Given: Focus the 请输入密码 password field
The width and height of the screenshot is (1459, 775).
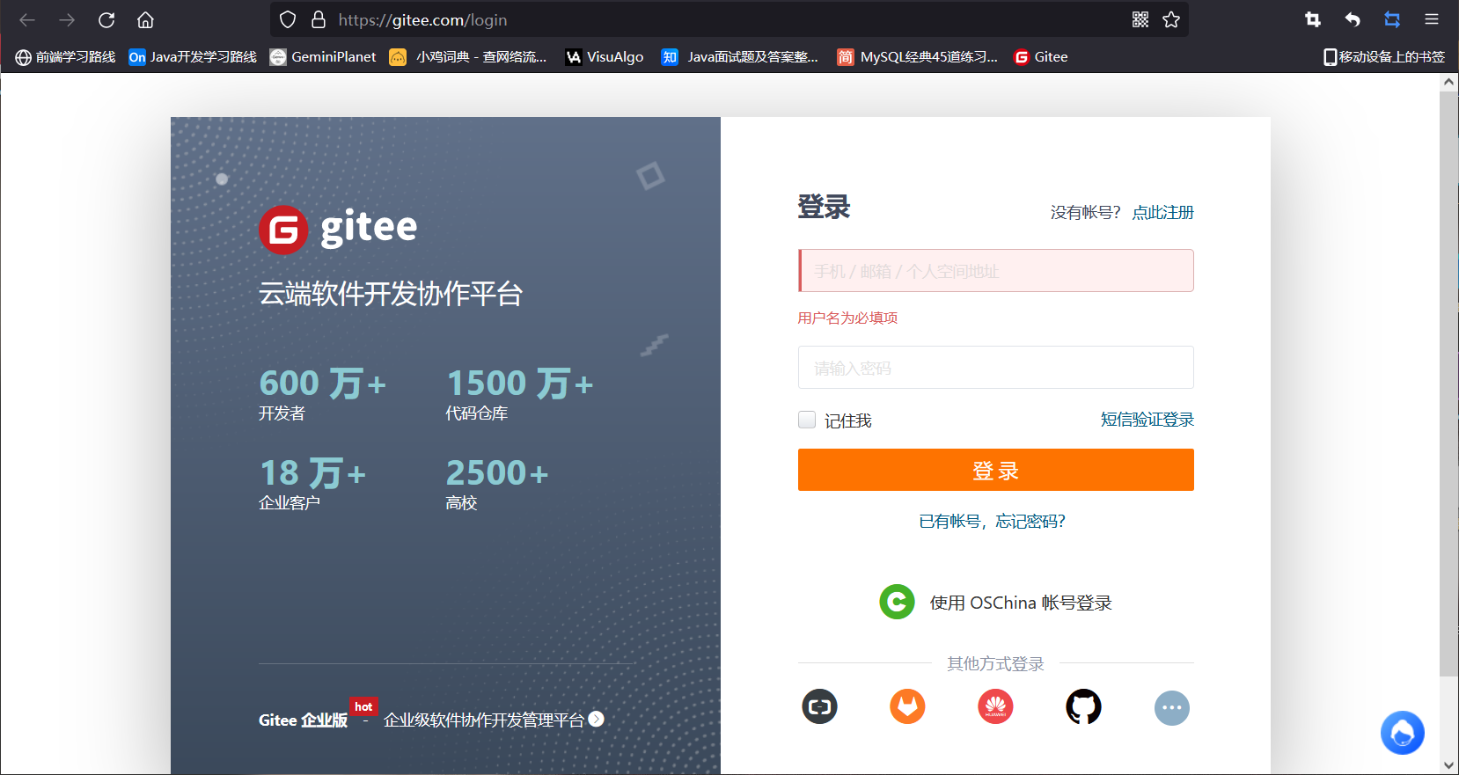Looking at the screenshot, I should [x=995, y=367].
